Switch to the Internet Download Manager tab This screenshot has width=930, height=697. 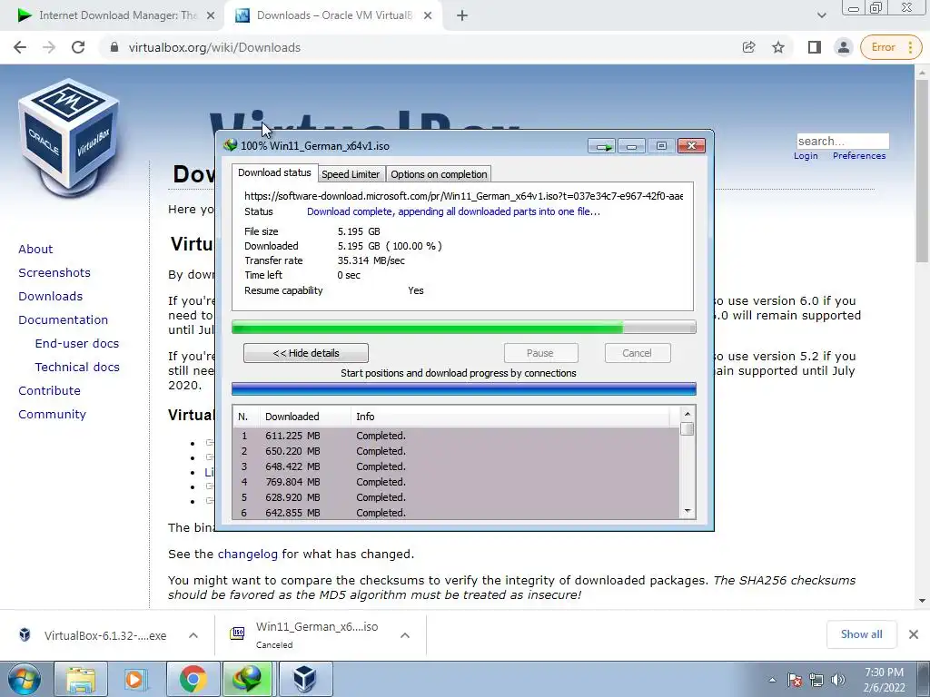[x=113, y=16]
